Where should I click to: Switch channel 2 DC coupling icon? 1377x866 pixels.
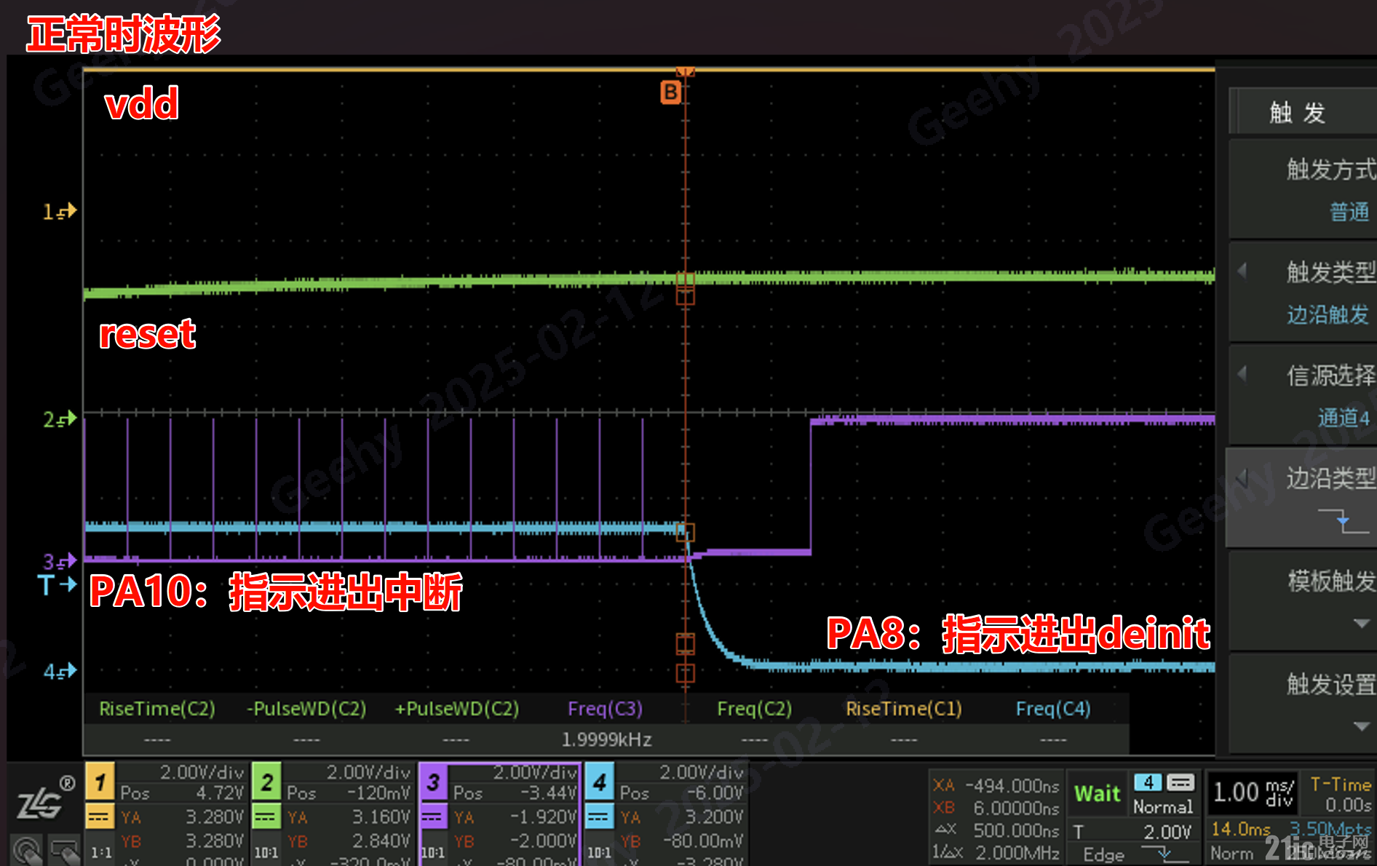click(266, 817)
